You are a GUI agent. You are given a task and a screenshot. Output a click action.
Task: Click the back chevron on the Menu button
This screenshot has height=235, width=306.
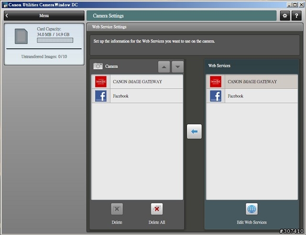pyautogui.click(x=7, y=16)
